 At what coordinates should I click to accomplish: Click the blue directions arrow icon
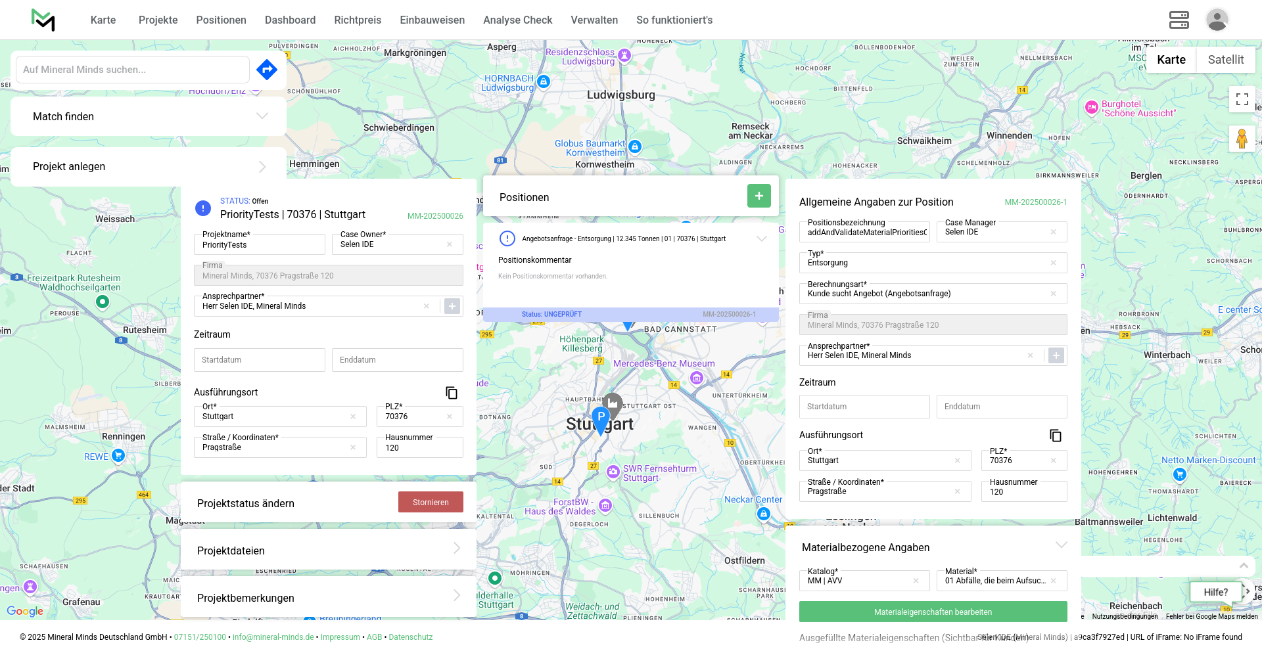[x=266, y=69]
